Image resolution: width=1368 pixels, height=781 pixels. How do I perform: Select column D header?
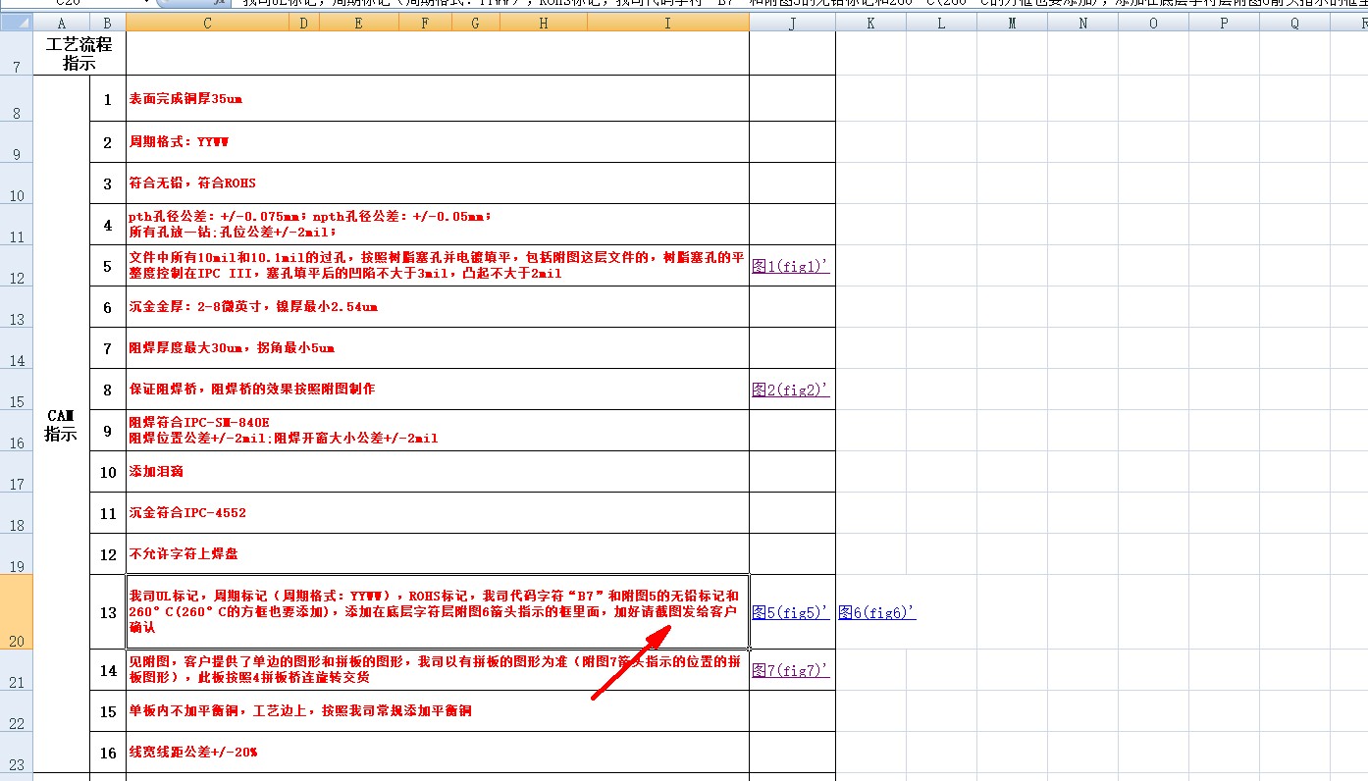304,24
